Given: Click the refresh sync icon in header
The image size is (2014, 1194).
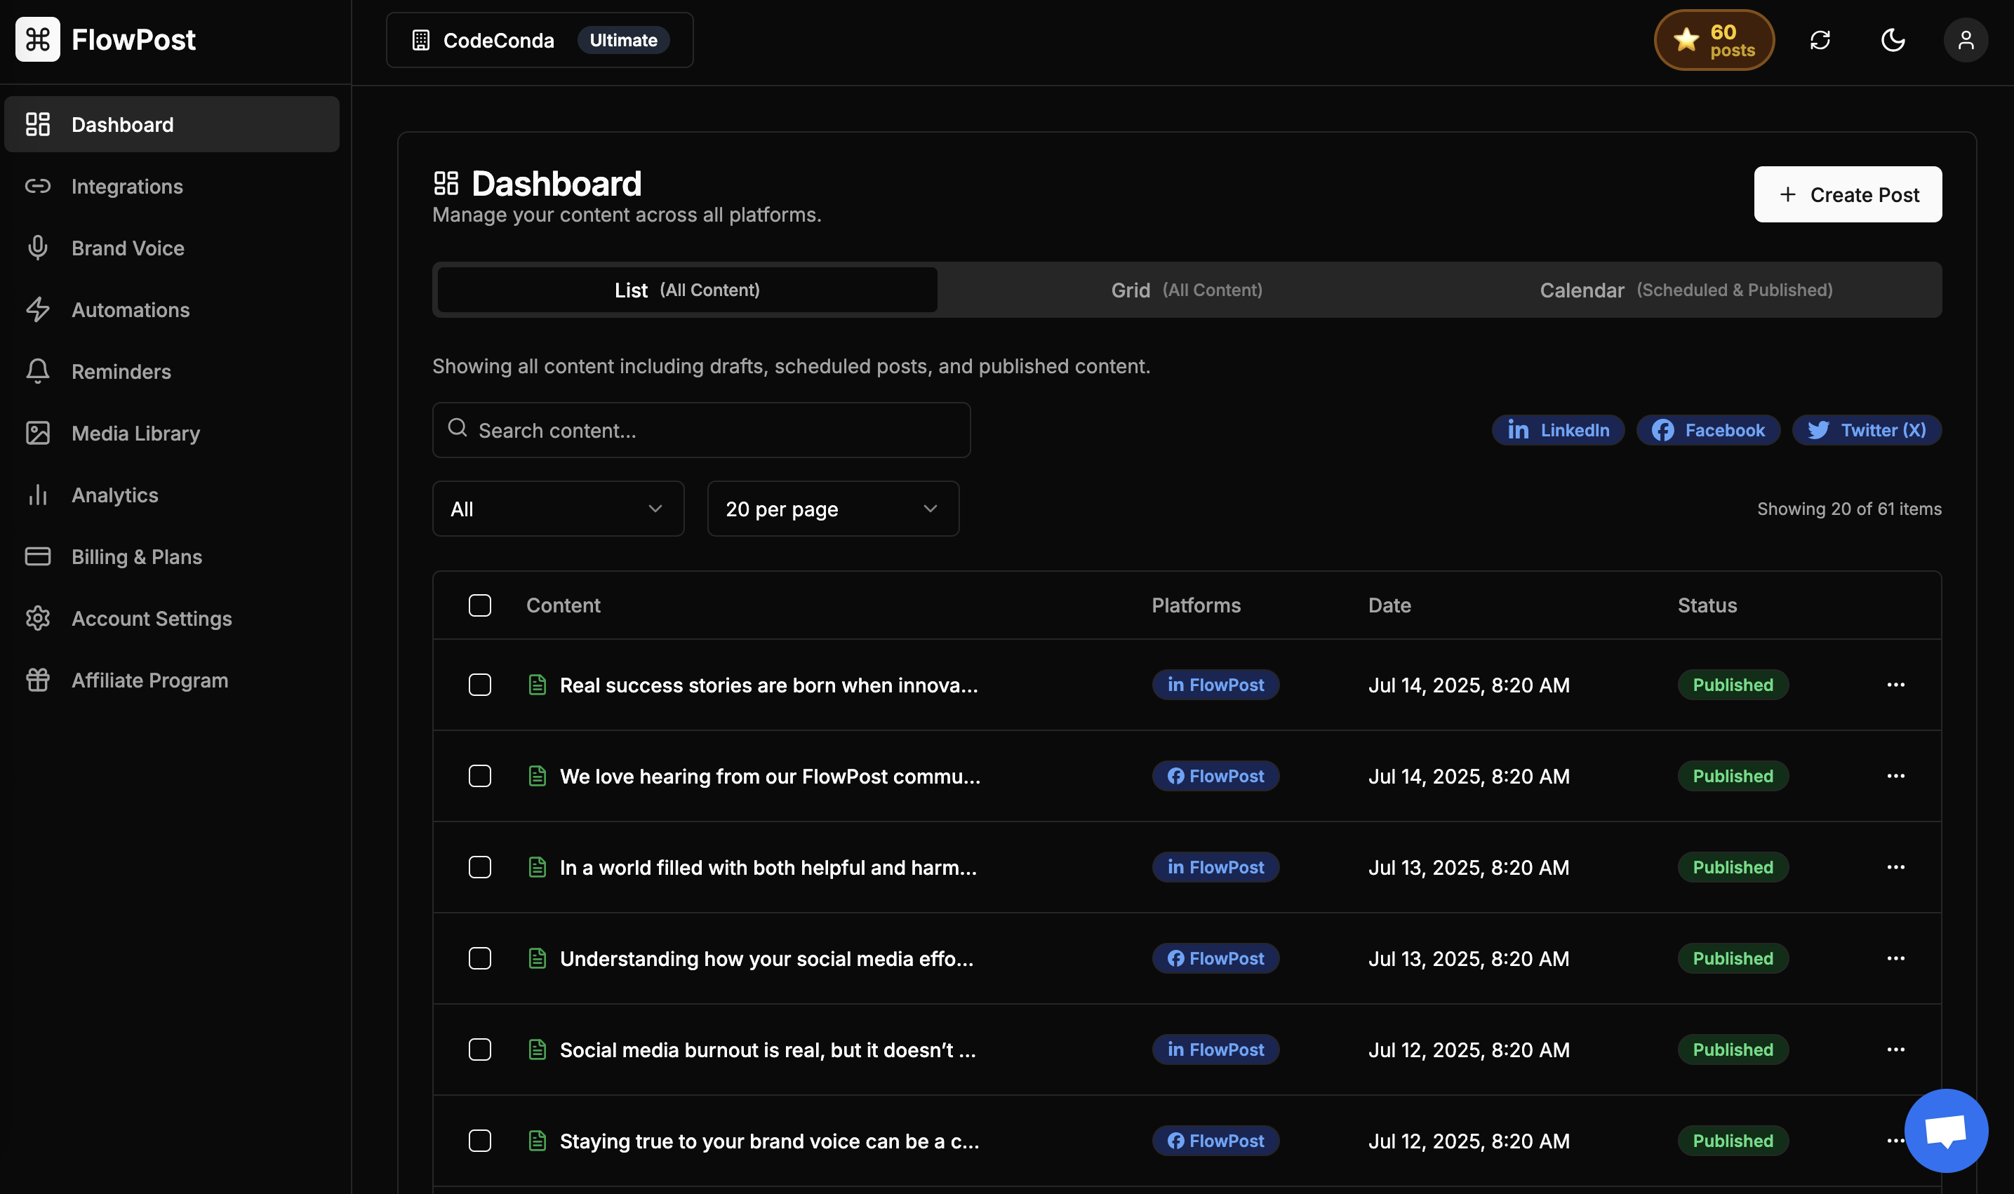Looking at the screenshot, I should (1820, 39).
